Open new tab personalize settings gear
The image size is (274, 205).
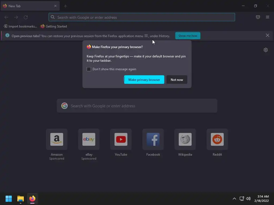[x=265, y=50]
